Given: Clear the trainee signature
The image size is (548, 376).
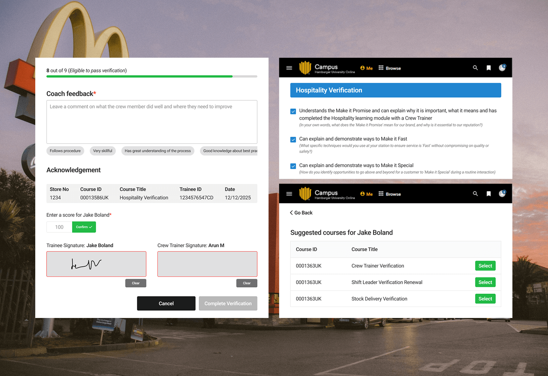Looking at the screenshot, I should (x=136, y=283).
